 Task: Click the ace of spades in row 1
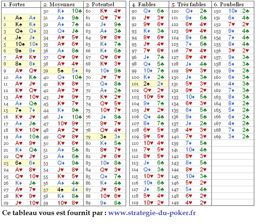click(x=19, y=18)
